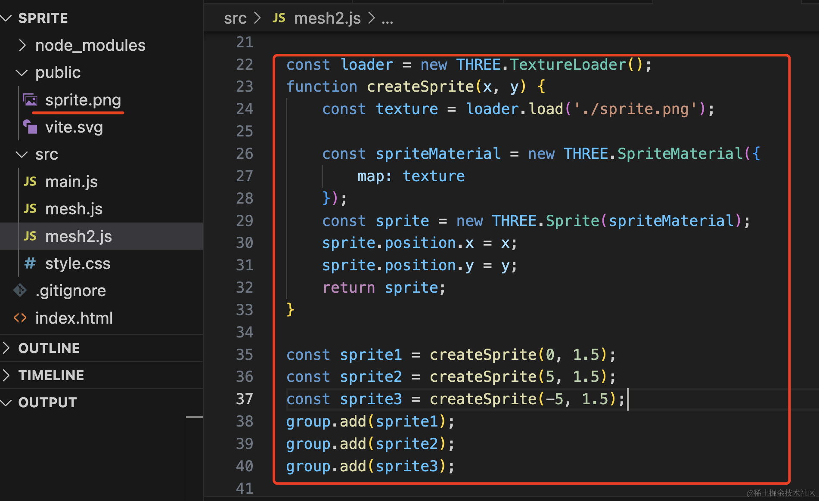
Task: Click spriteMaterial argument on line 29
Action: tap(671, 221)
